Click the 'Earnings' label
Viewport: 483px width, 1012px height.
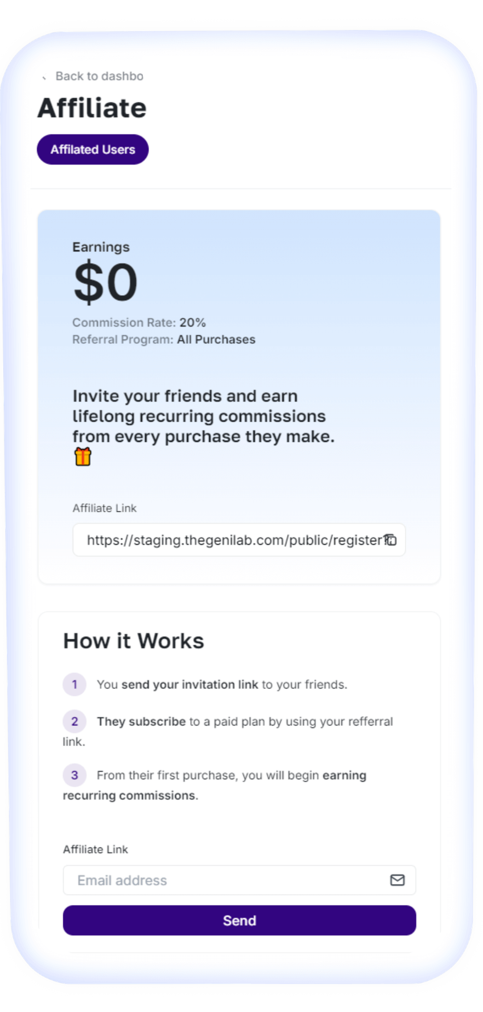pyautogui.click(x=101, y=247)
